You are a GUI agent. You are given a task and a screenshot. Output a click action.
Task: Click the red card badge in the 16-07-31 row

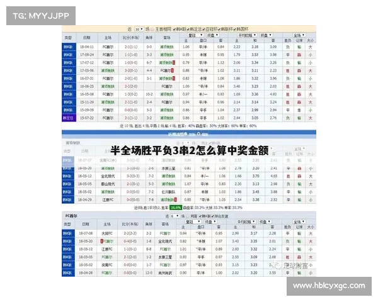point(174,79)
